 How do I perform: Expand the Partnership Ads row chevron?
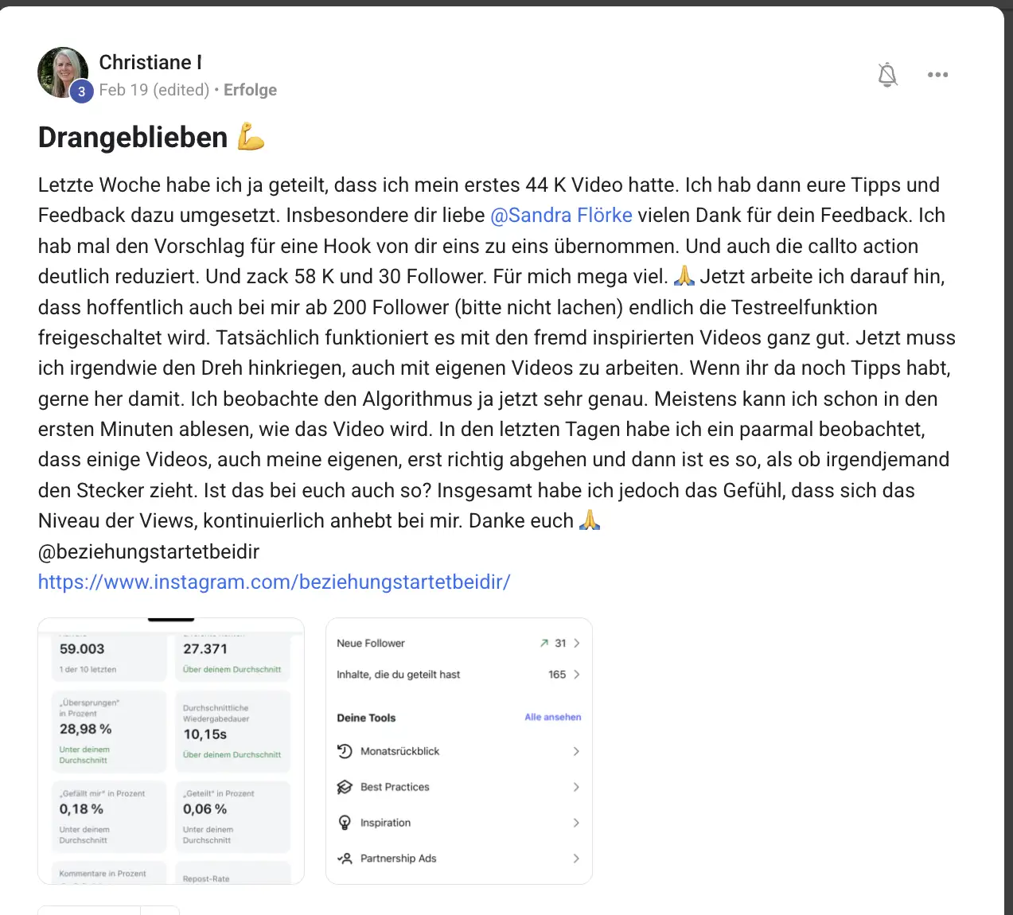576,859
